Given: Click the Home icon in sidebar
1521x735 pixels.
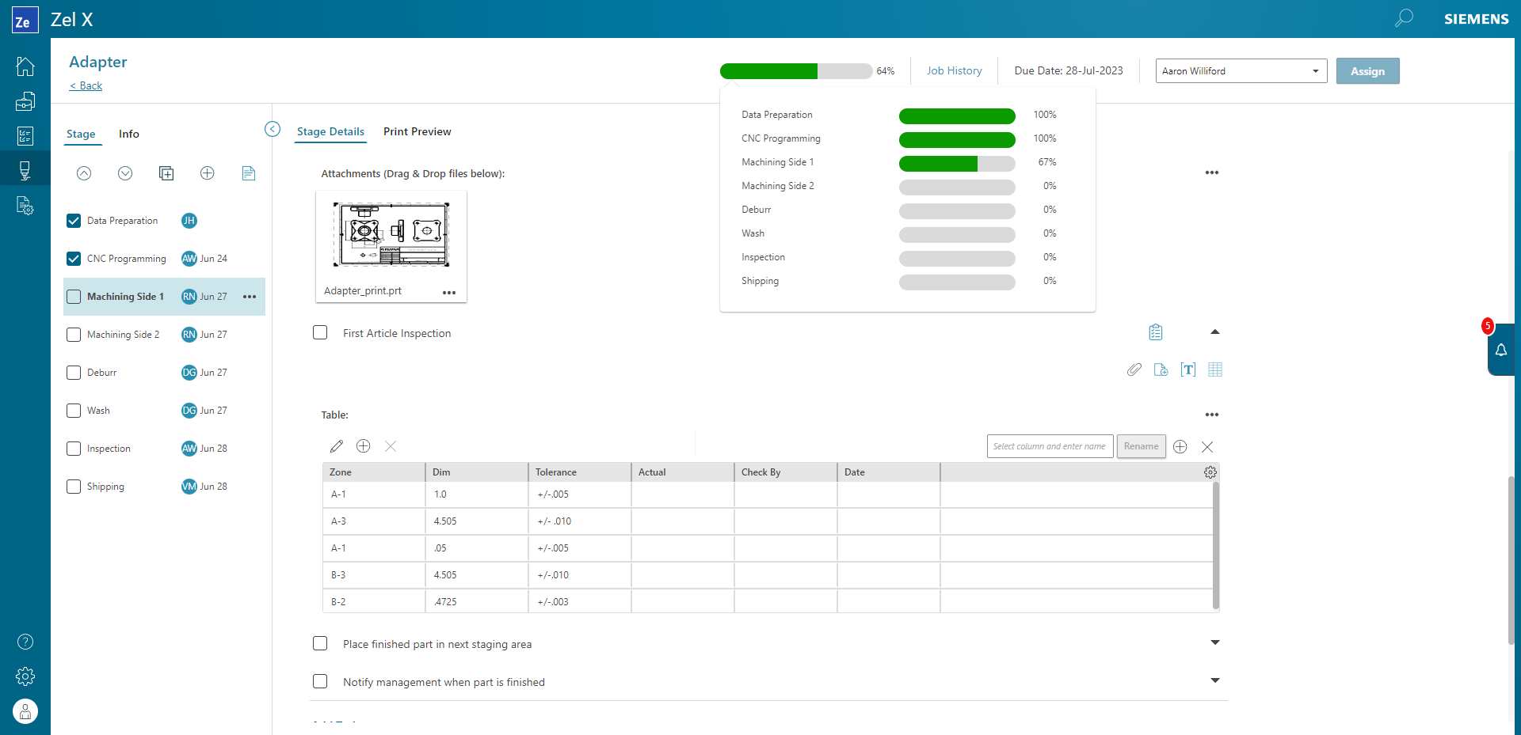Looking at the screenshot, I should [25, 66].
